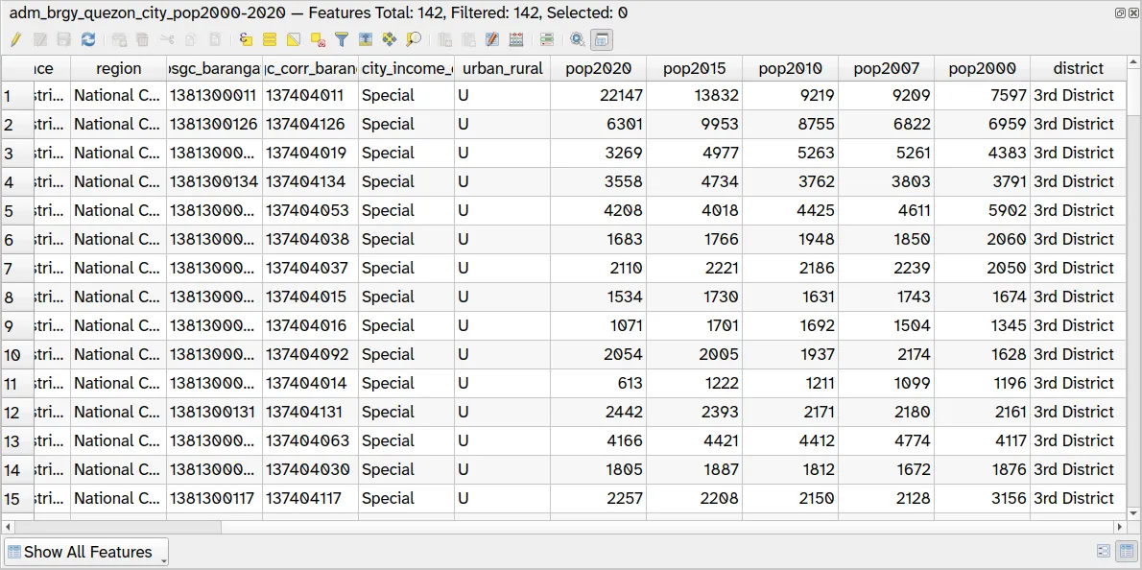Zoom map to the selected rows
Viewport: 1142px width, 570px height.
pyautogui.click(x=413, y=39)
